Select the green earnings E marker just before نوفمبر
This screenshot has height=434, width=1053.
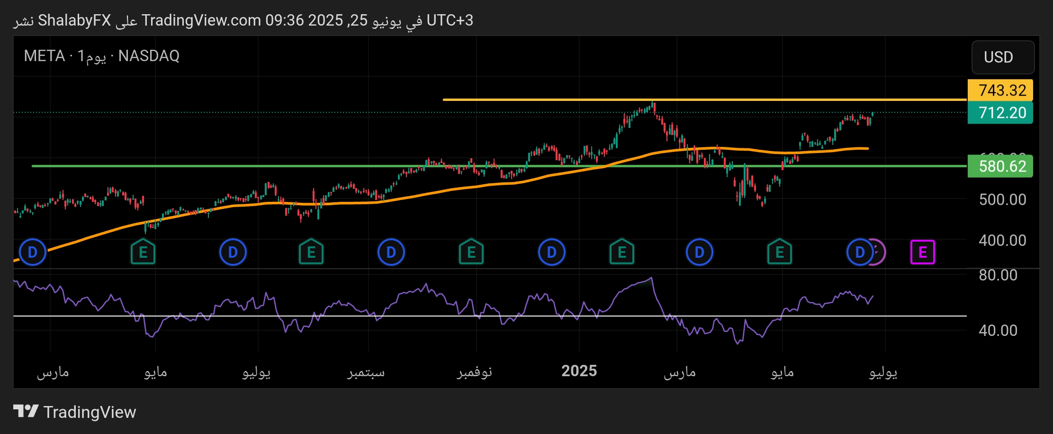tap(471, 252)
